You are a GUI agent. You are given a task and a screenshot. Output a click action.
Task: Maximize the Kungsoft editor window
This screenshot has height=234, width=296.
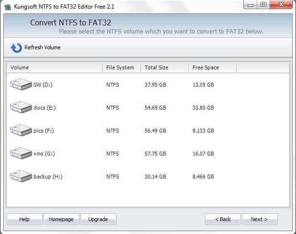pos(263,5)
